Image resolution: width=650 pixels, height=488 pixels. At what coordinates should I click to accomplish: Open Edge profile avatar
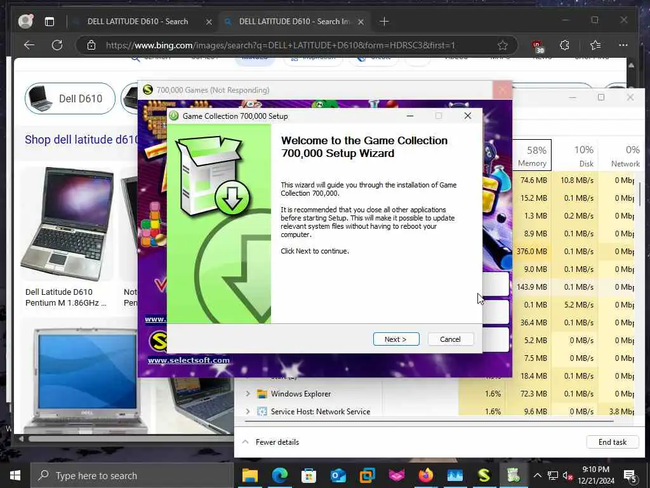click(x=25, y=21)
